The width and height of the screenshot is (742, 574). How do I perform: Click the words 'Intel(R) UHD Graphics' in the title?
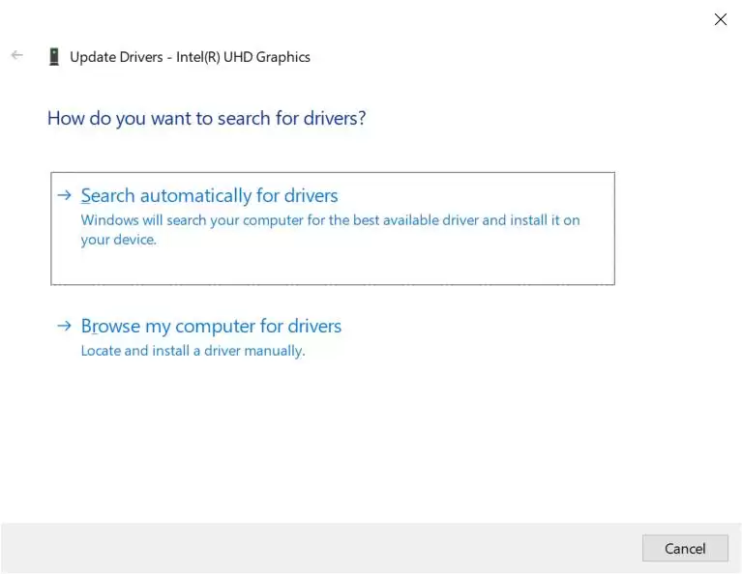click(x=243, y=57)
